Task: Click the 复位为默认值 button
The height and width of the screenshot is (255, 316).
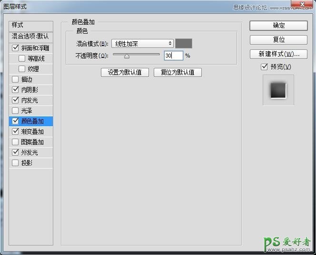Action: [x=178, y=73]
